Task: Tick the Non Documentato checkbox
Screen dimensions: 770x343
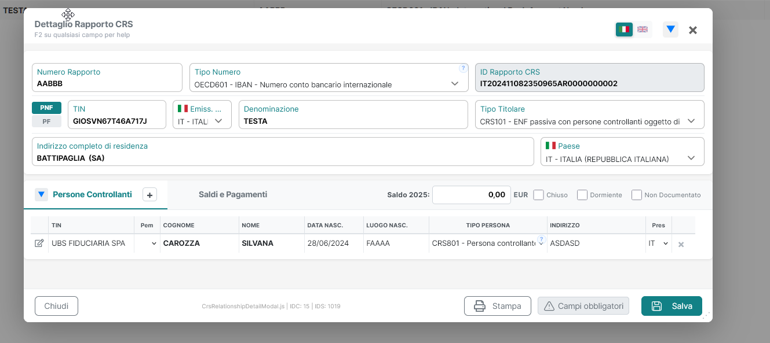Action: click(x=637, y=195)
